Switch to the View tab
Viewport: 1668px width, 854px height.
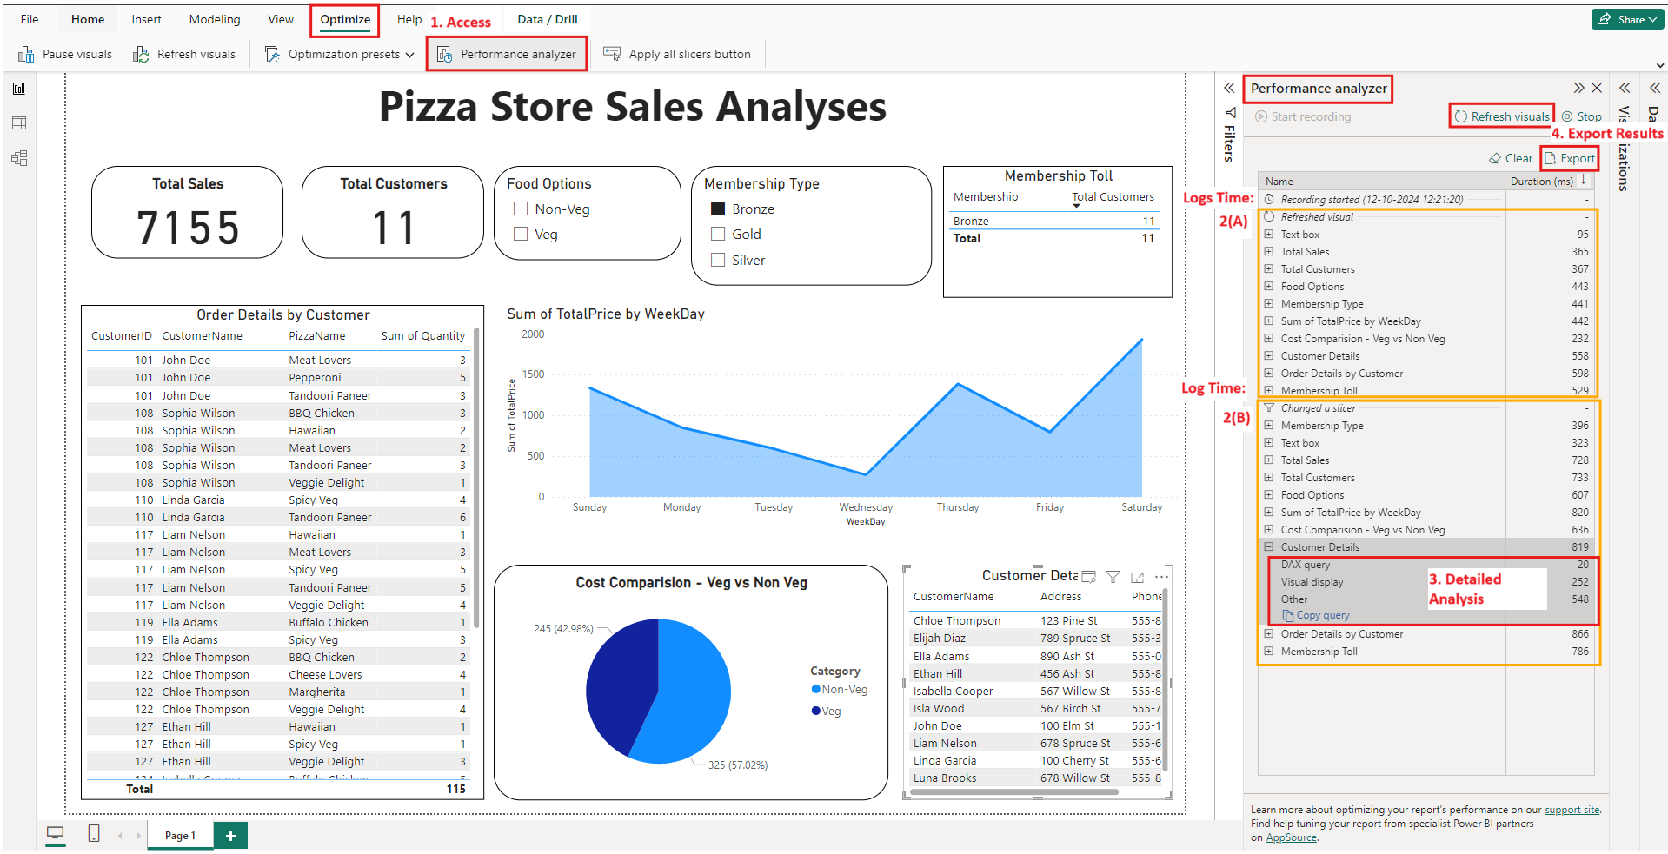281,19
